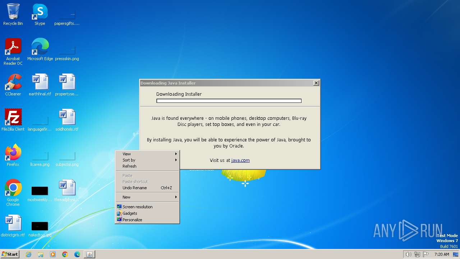The width and height of the screenshot is (460, 259).
Task: Open the Recycle Bin desktop icon
Action: pos(13,14)
